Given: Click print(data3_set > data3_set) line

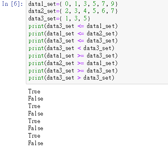Looking at the screenshot, I should (71, 78).
